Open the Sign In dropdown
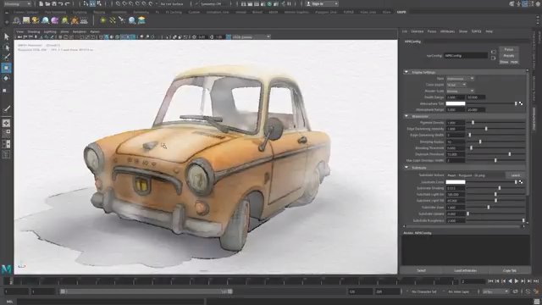Viewport: 542px width, 305px height. pyautogui.click(x=322, y=3)
